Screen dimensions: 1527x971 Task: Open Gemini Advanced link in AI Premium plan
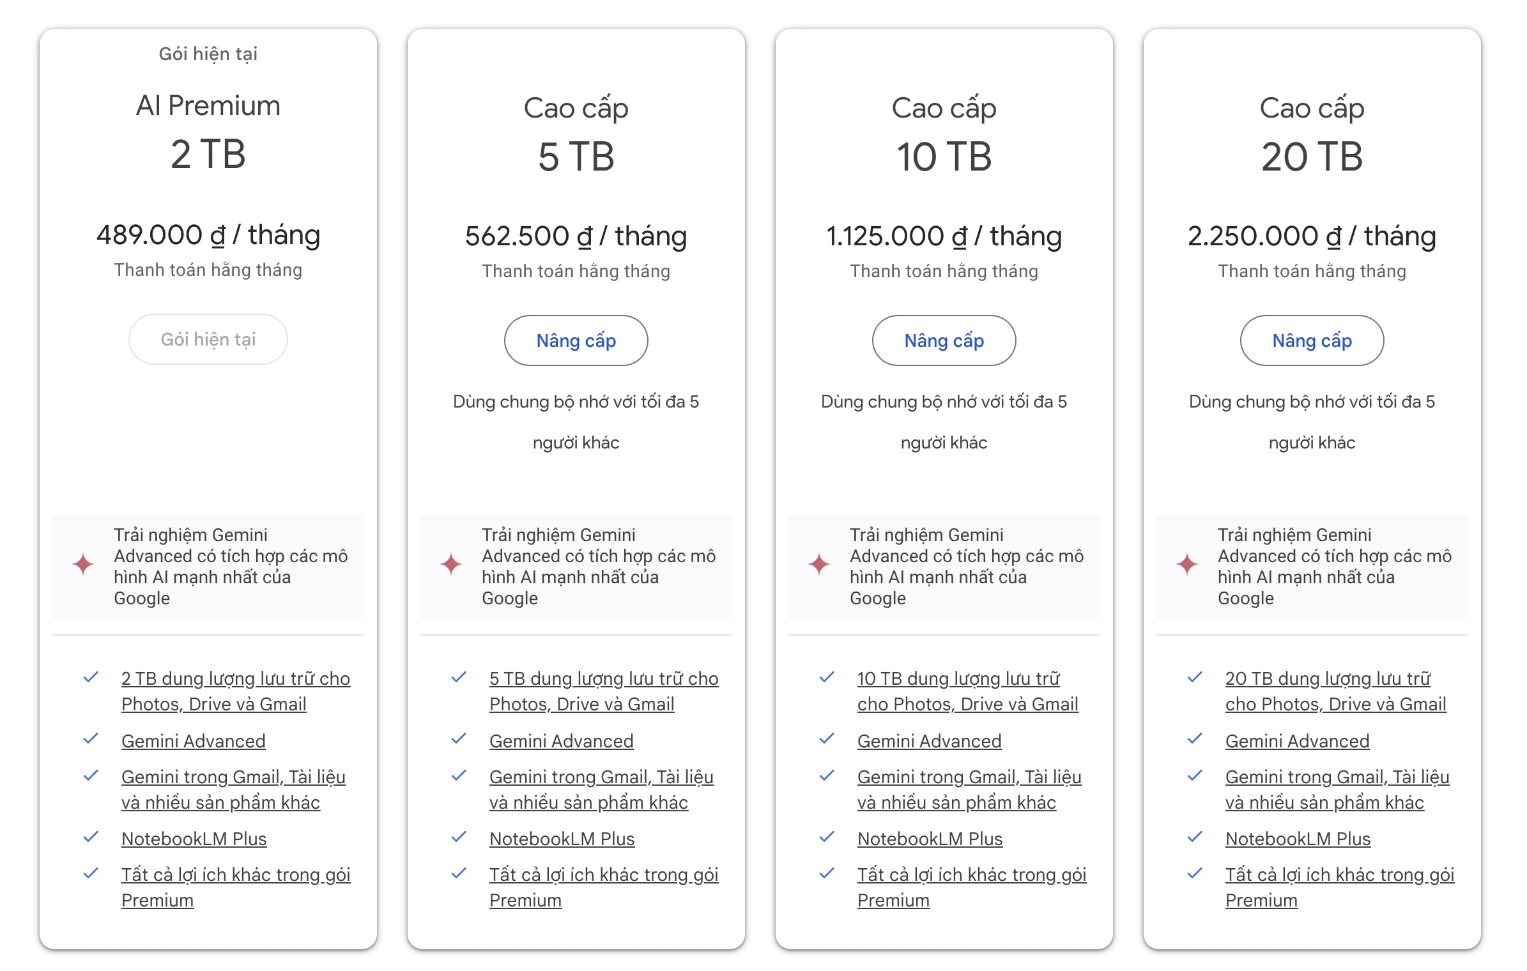tap(194, 741)
